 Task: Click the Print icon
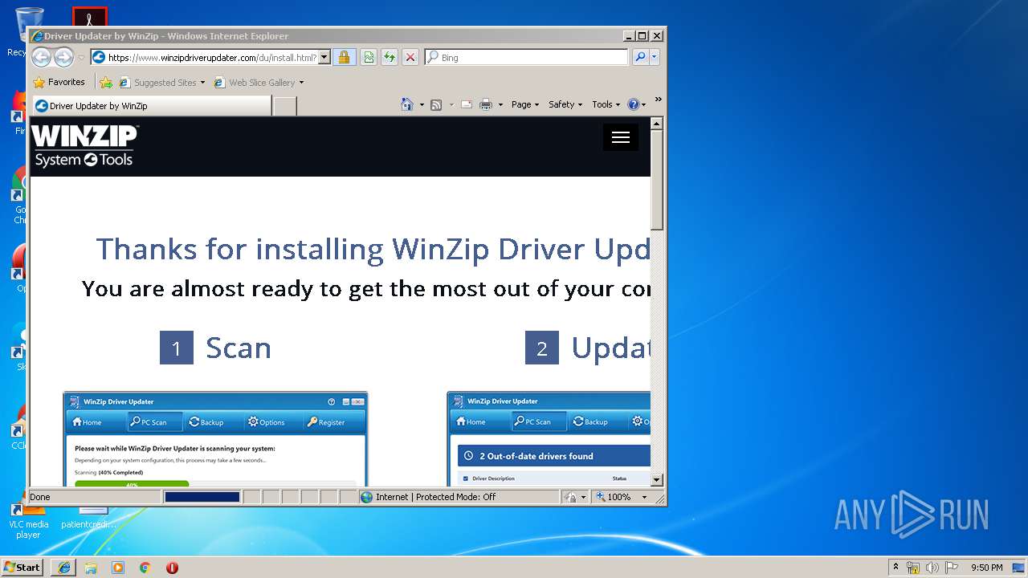coord(486,104)
